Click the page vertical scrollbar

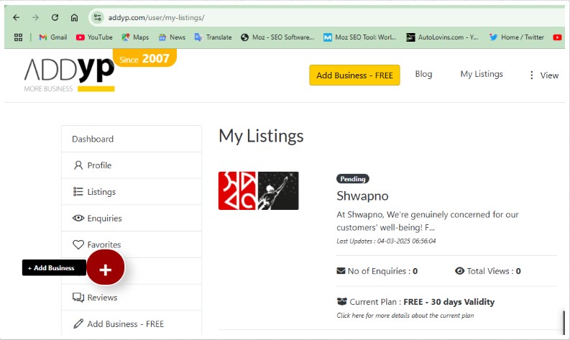[x=564, y=322]
